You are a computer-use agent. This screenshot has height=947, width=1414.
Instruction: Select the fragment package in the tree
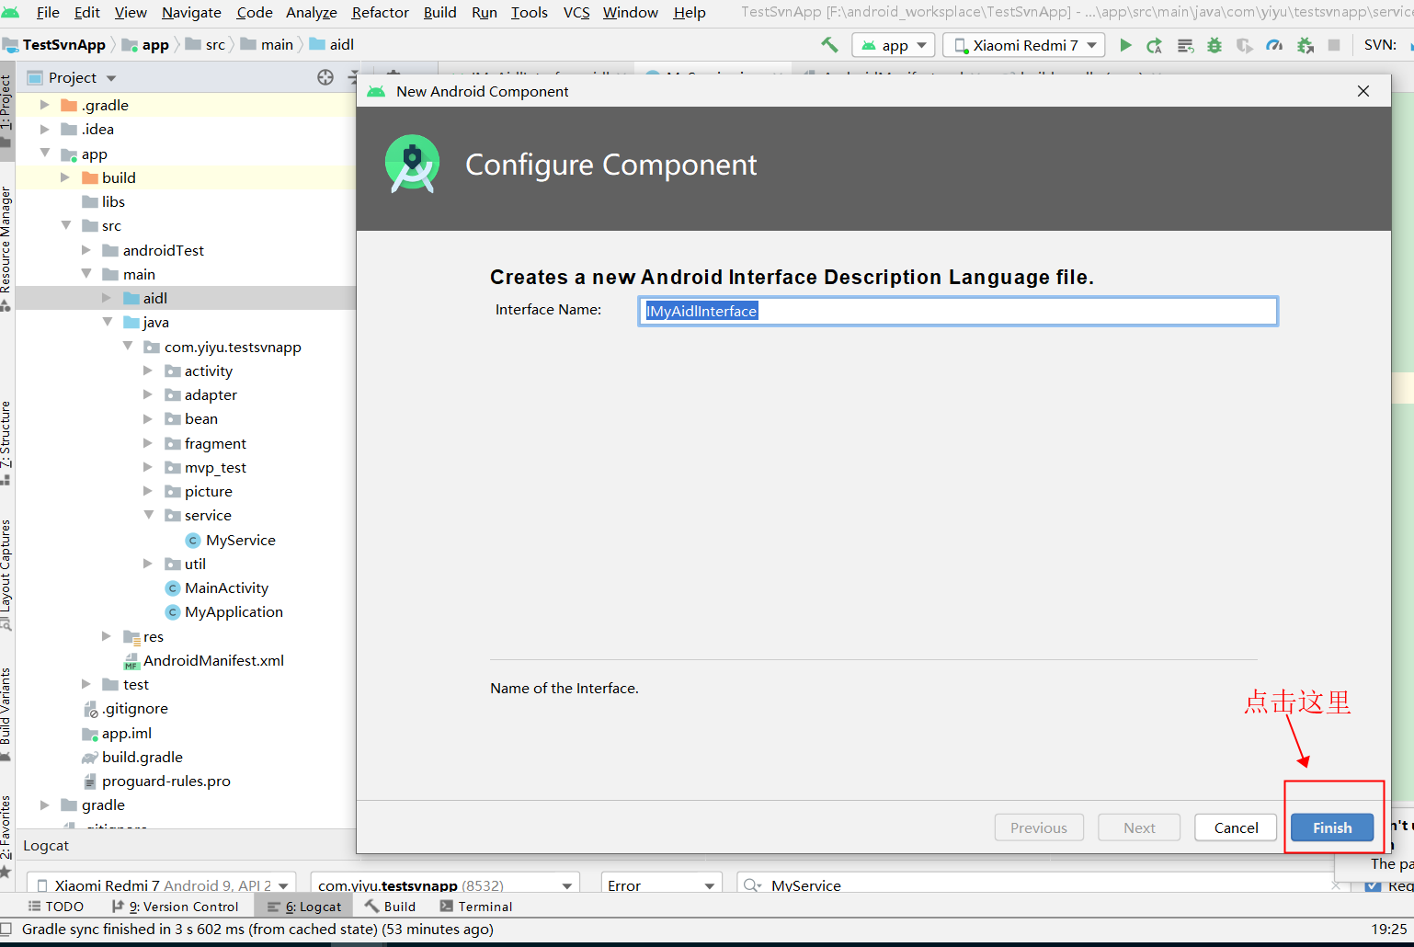click(x=215, y=444)
